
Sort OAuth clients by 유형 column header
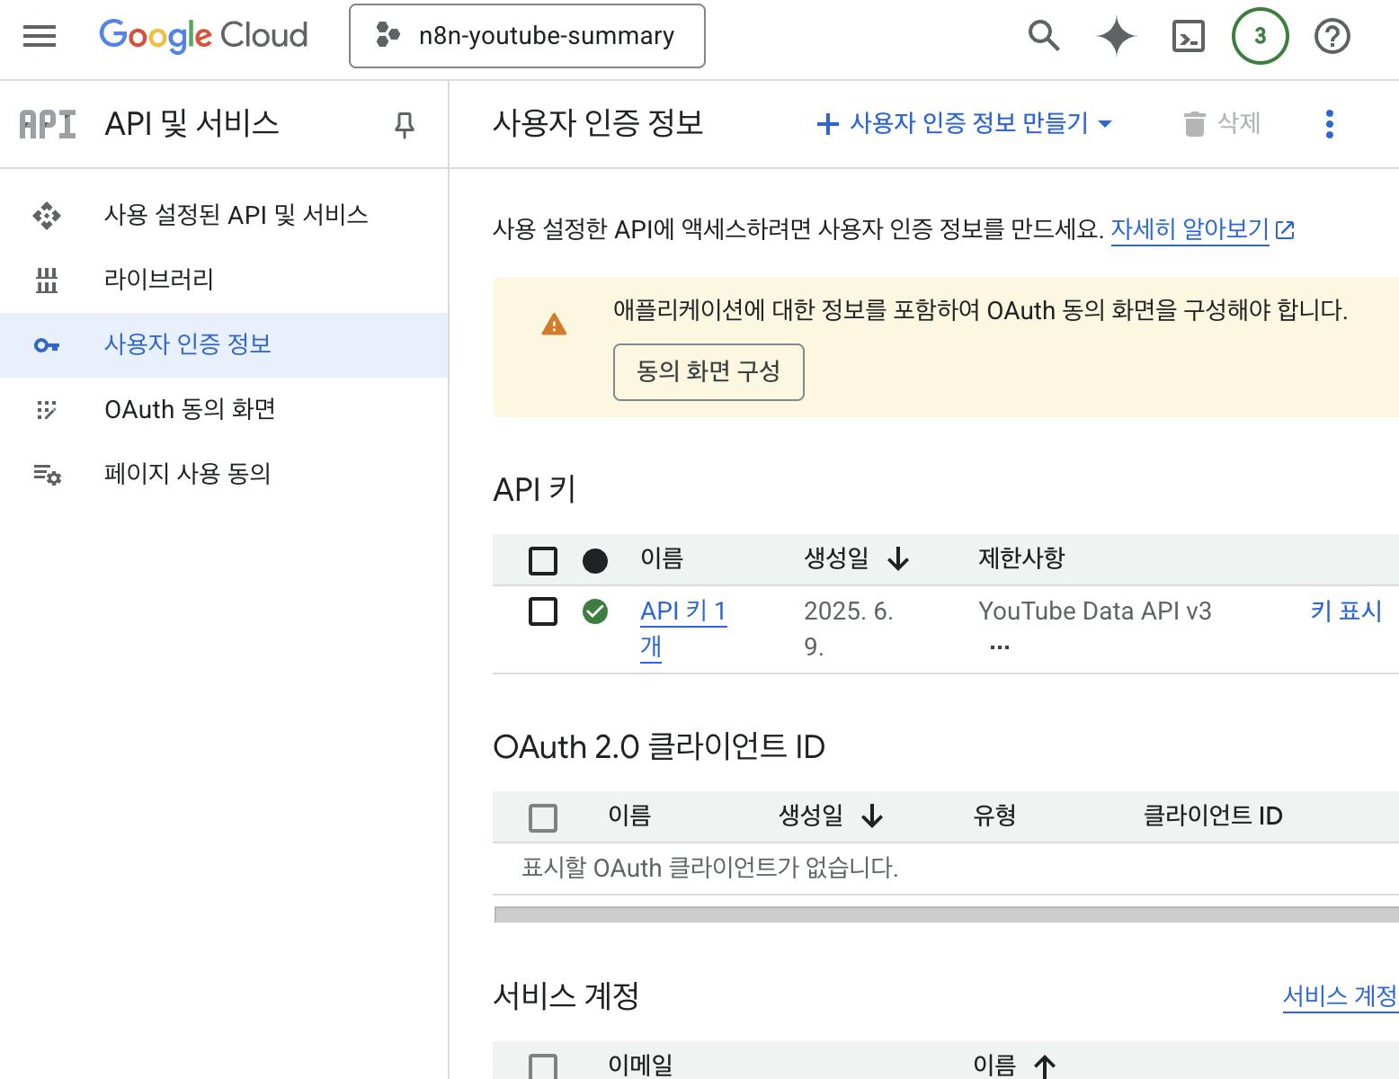[x=994, y=816]
